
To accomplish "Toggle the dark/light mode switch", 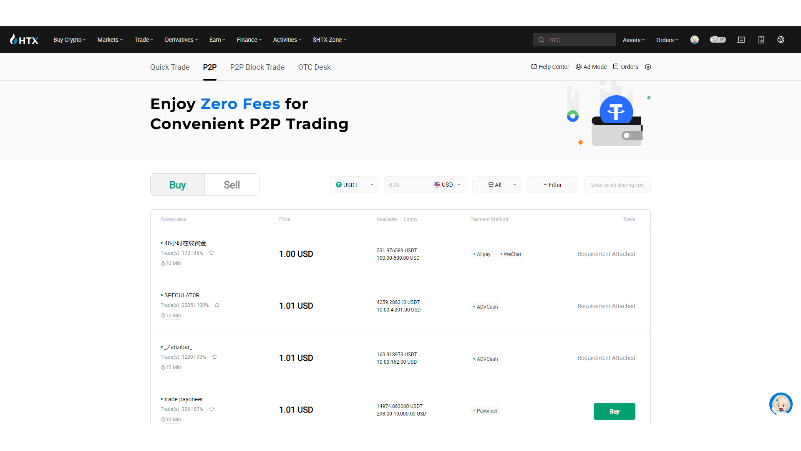I will pos(718,40).
